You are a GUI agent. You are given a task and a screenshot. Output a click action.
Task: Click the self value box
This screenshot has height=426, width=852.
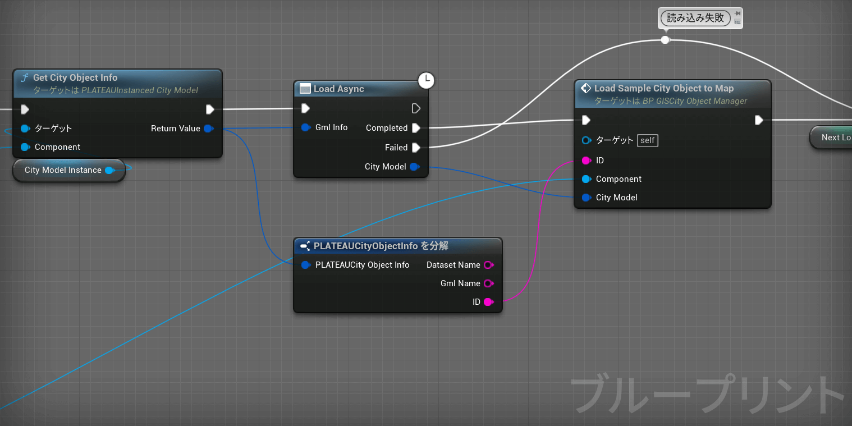[648, 140]
